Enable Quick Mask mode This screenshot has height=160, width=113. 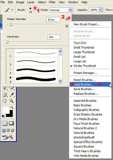click(11, 123)
